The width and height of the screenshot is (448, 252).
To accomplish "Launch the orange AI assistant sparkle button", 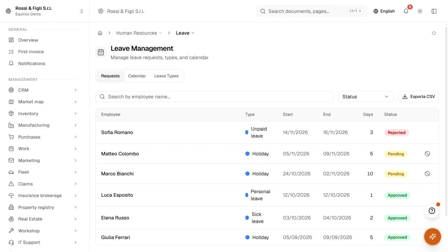I will (x=432, y=237).
